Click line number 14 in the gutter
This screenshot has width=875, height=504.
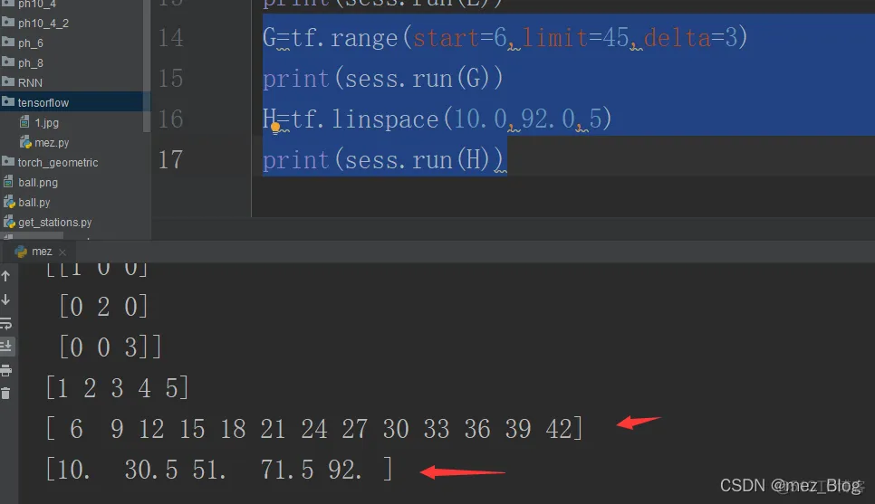coord(171,38)
